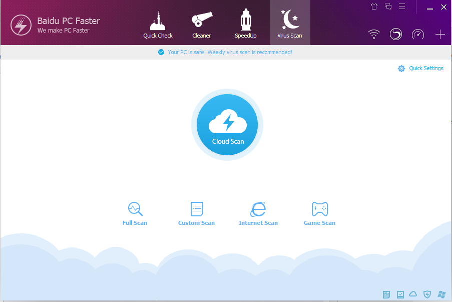Image resolution: width=452 pixels, height=302 pixels.
Task: Open Quick Settings
Action: [x=420, y=68]
